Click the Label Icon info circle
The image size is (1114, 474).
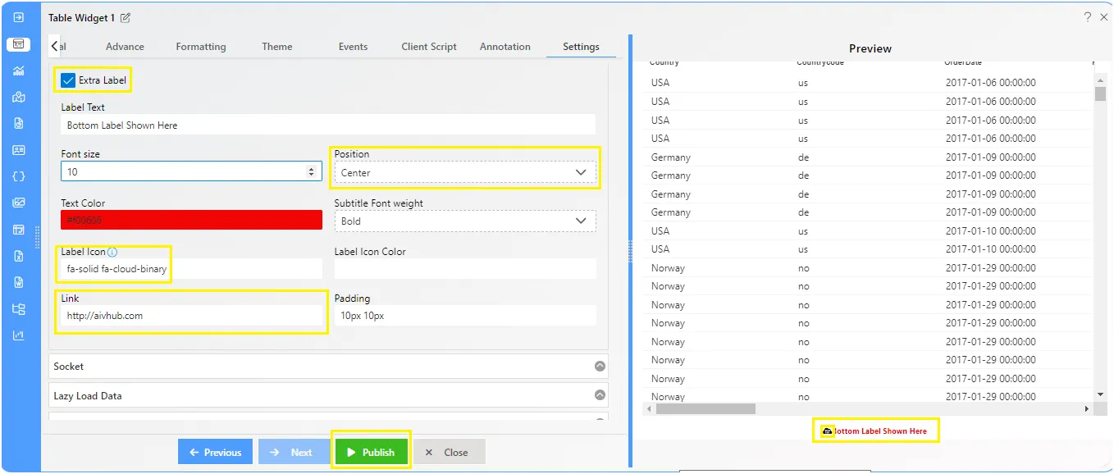[112, 252]
